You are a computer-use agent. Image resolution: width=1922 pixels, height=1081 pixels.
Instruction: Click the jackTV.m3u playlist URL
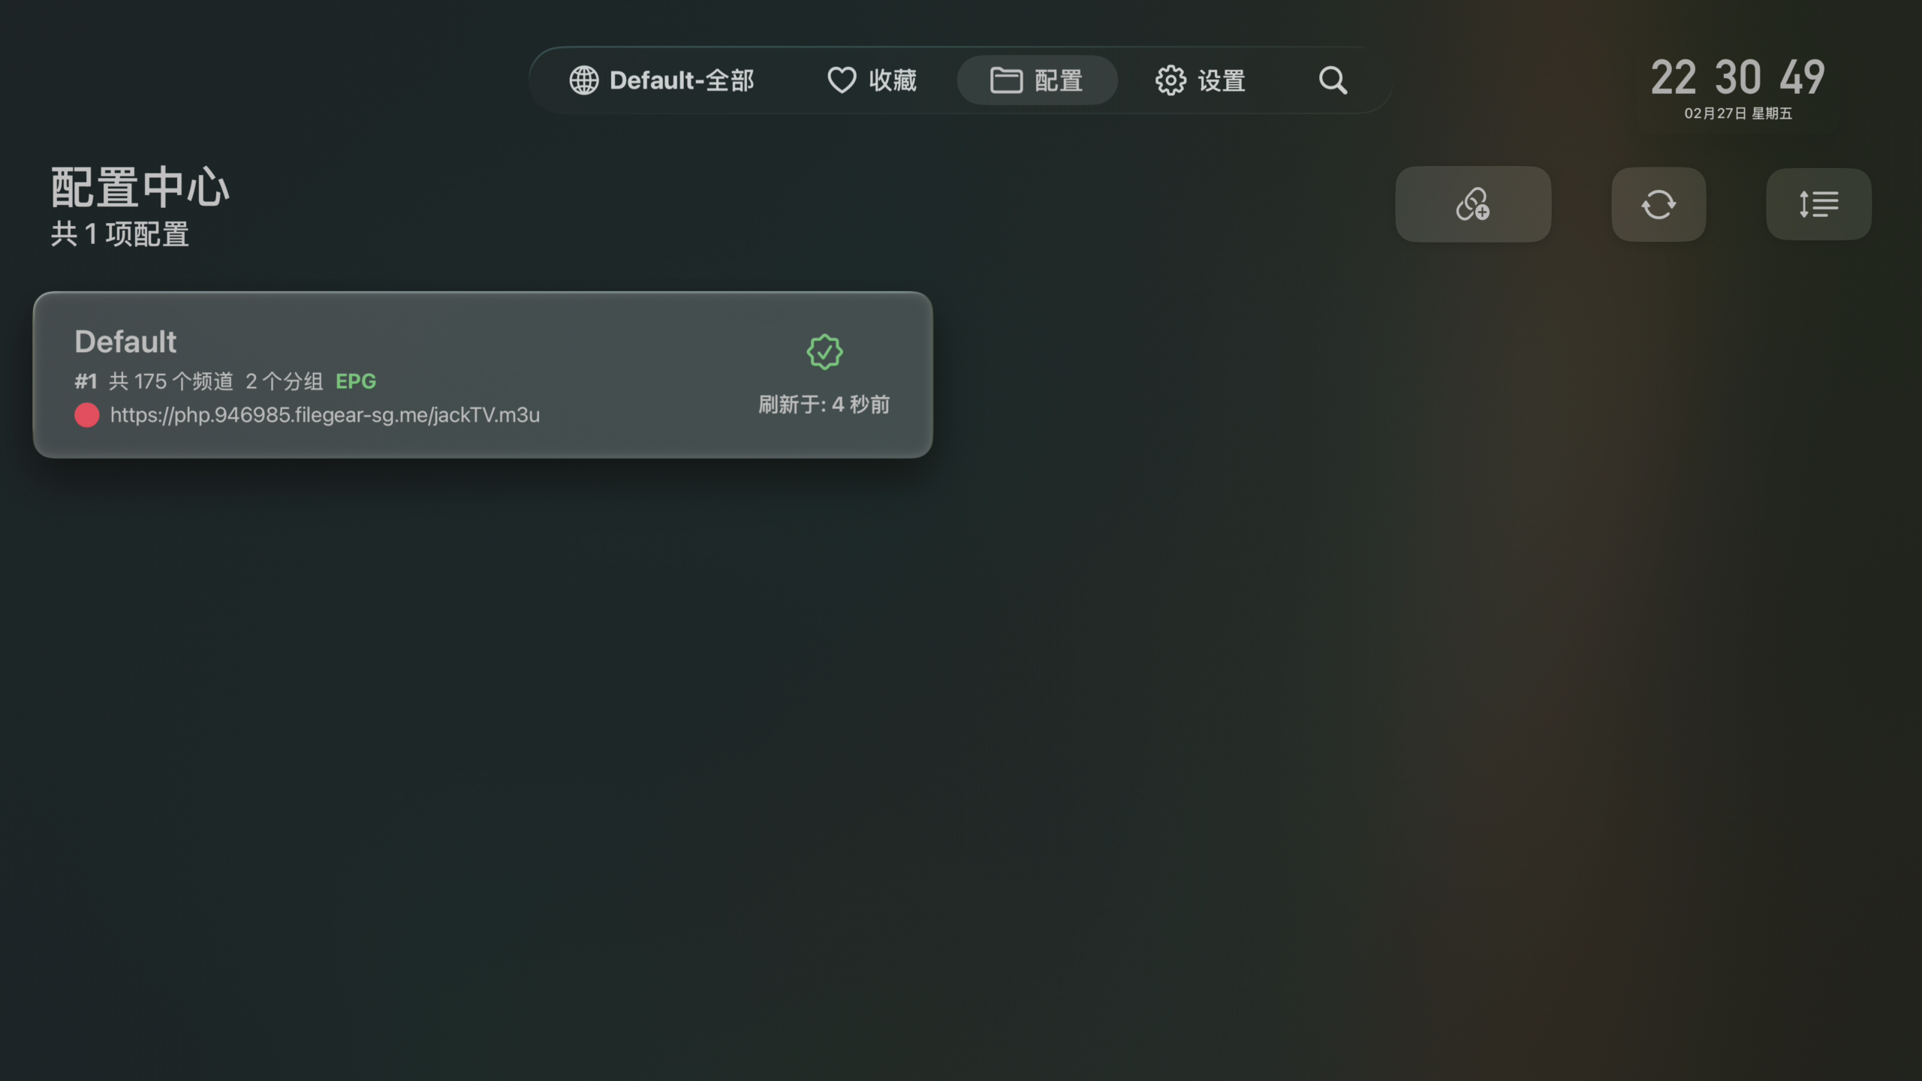(324, 415)
